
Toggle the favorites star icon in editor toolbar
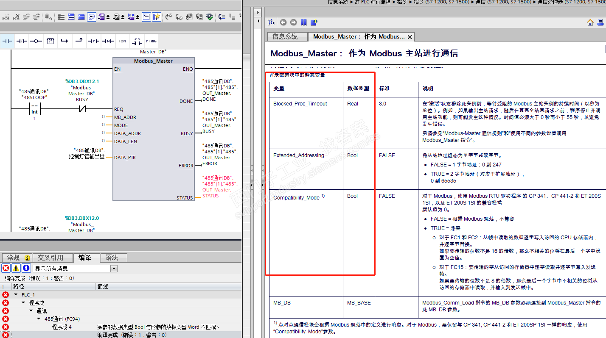pyautogui.click(x=157, y=17)
